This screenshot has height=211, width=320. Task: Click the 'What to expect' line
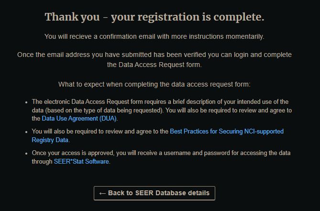coord(154,84)
